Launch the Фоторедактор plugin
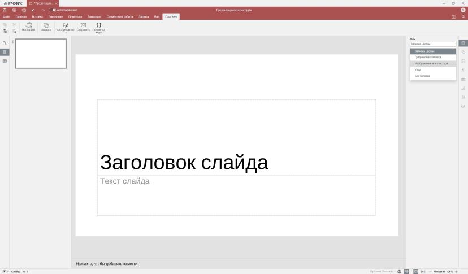 coord(66,27)
